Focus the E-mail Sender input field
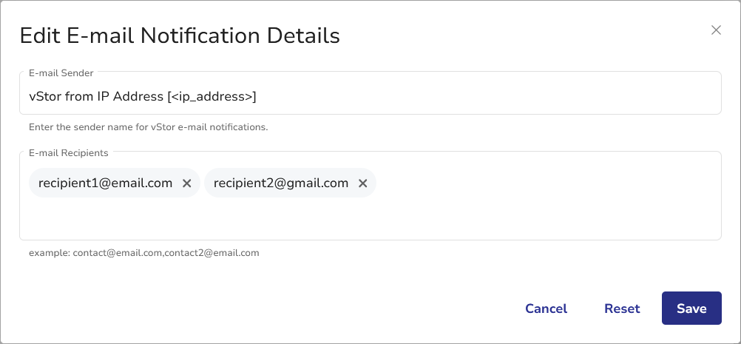741x344 pixels. (x=444, y=96)
